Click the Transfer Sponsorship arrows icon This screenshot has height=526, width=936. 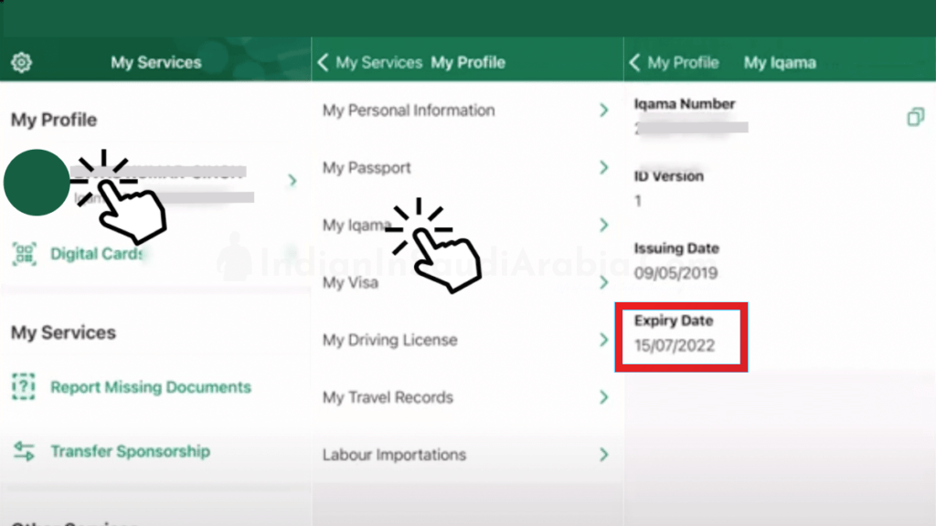(x=24, y=451)
